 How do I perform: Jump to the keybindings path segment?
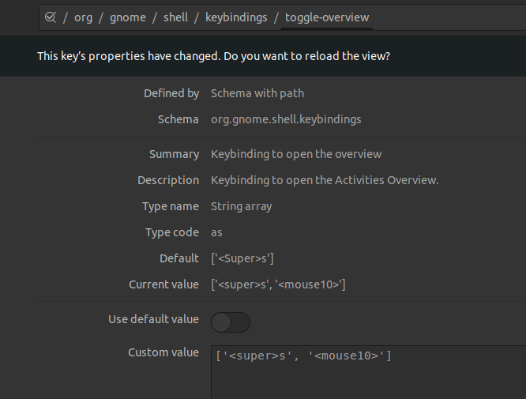(236, 17)
